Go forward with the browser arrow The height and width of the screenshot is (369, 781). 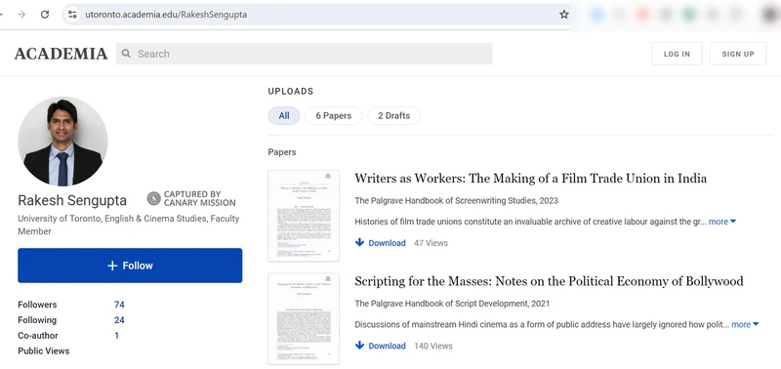[x=21, y=15]
